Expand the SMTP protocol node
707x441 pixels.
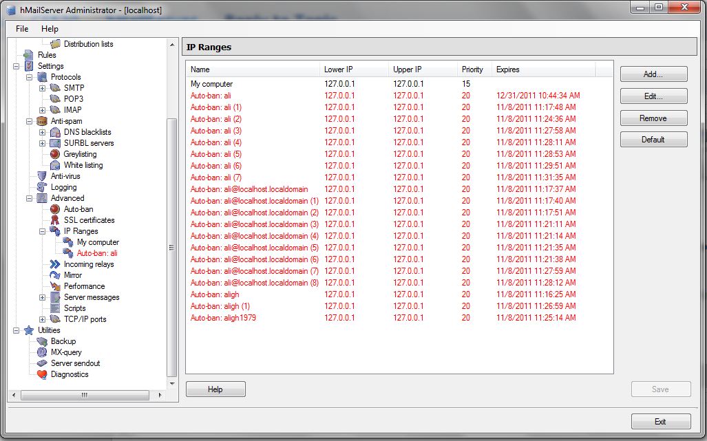[42, 88]
